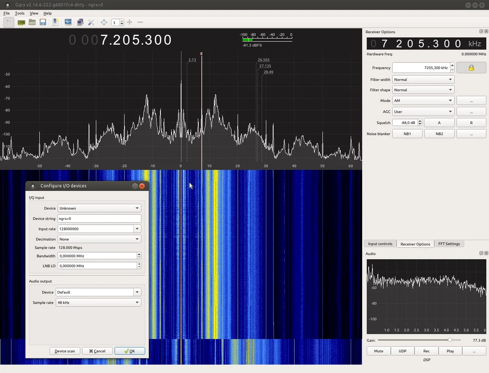Float the Receiver Options panel

481,31
